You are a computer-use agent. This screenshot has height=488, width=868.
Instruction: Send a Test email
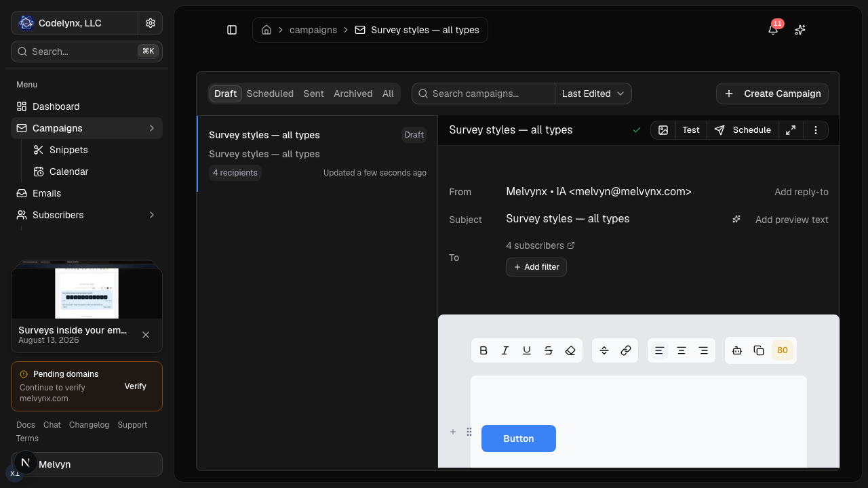tap(691, 130)
